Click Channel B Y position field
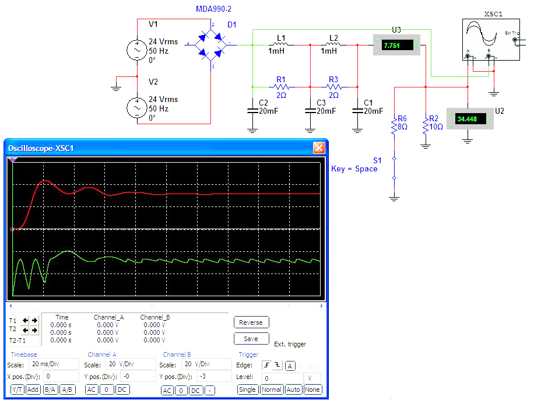This screenshot has height=400, width=548. 212,376
